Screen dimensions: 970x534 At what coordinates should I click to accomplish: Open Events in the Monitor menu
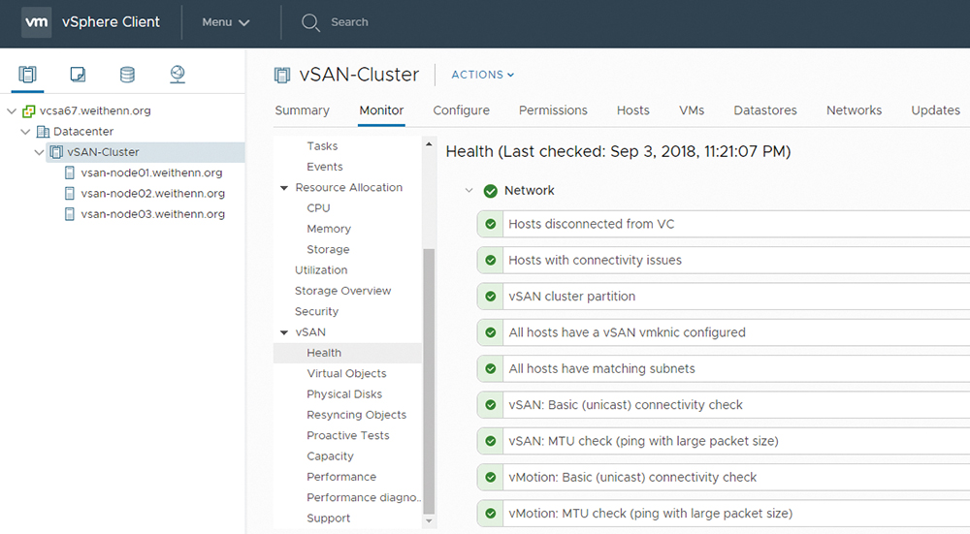(x=325, y=167)
